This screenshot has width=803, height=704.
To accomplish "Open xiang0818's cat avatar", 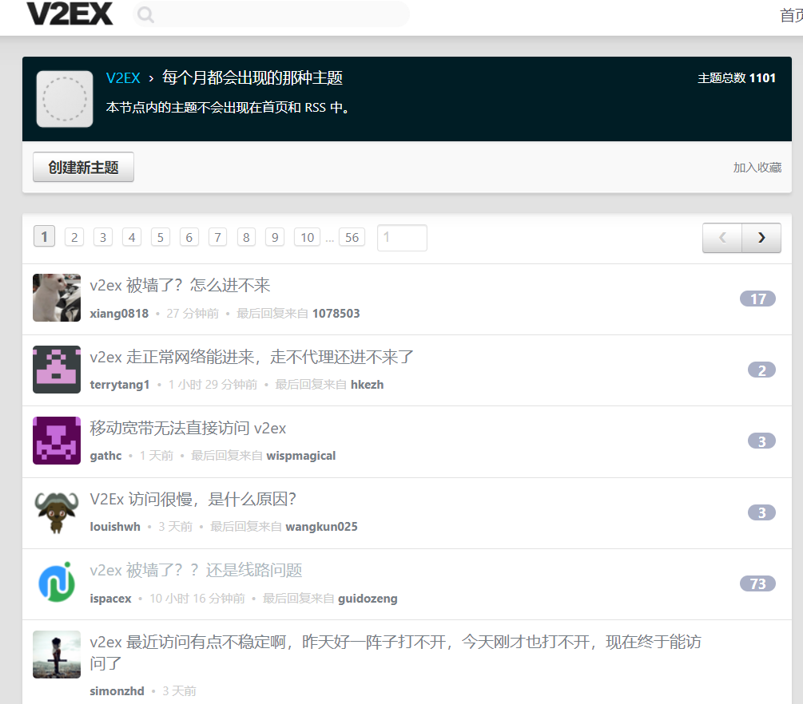I will (x=57, y=298).
